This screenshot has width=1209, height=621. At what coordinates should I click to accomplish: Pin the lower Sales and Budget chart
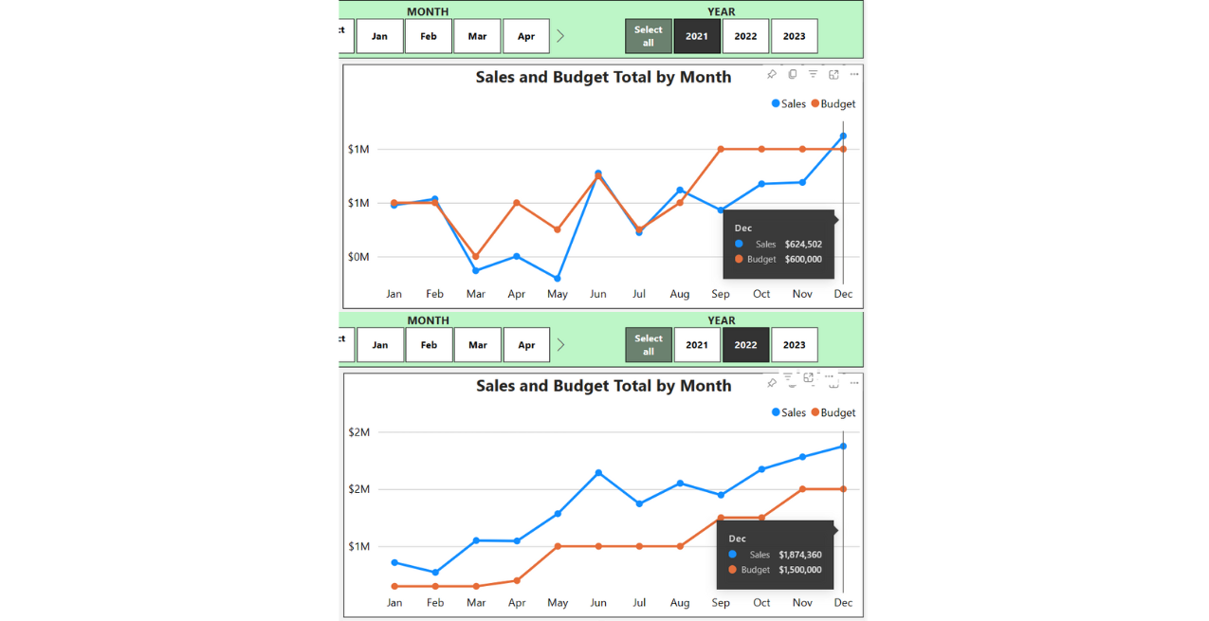click(772, 383)
